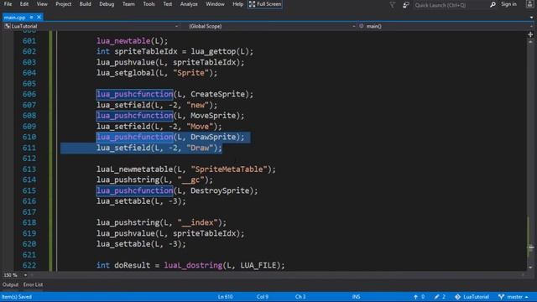Viewport: 537px width, 302px height.
Task: Click the Ln 610 status indicator
Action: [225, 297]
